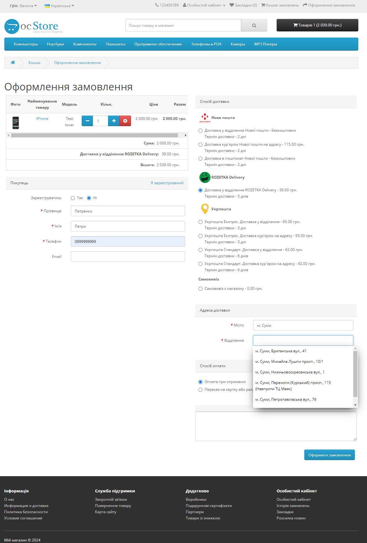The width and height of the screenshot is (367, 543).
Task: Open Оформлення замовлення top bar link
Action: point(329,5)
